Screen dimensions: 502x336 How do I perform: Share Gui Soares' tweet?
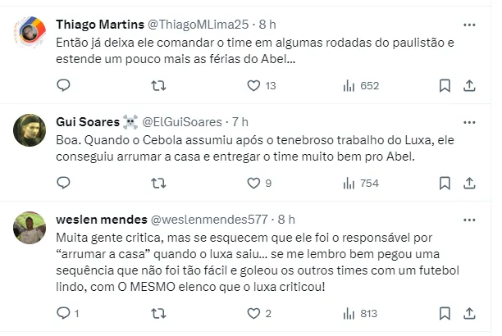[469, 183]
